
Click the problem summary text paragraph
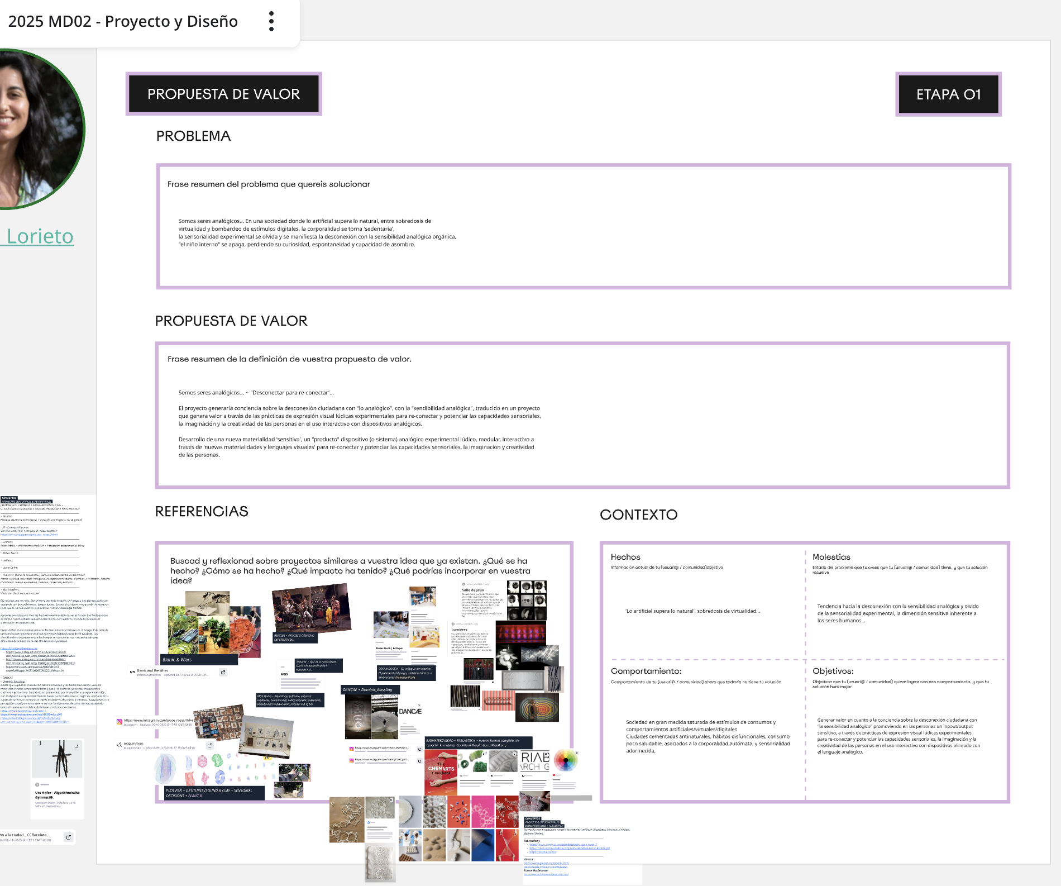point(317,232)
